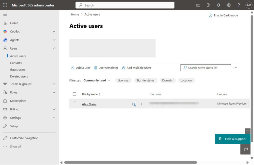Open the Commonly used filter set dropdown
This screenshot has width=254, height=165.
pos(97,80)
